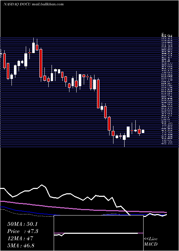
Task: Click inside the MACD inset chart box
Action: point(98,233)
